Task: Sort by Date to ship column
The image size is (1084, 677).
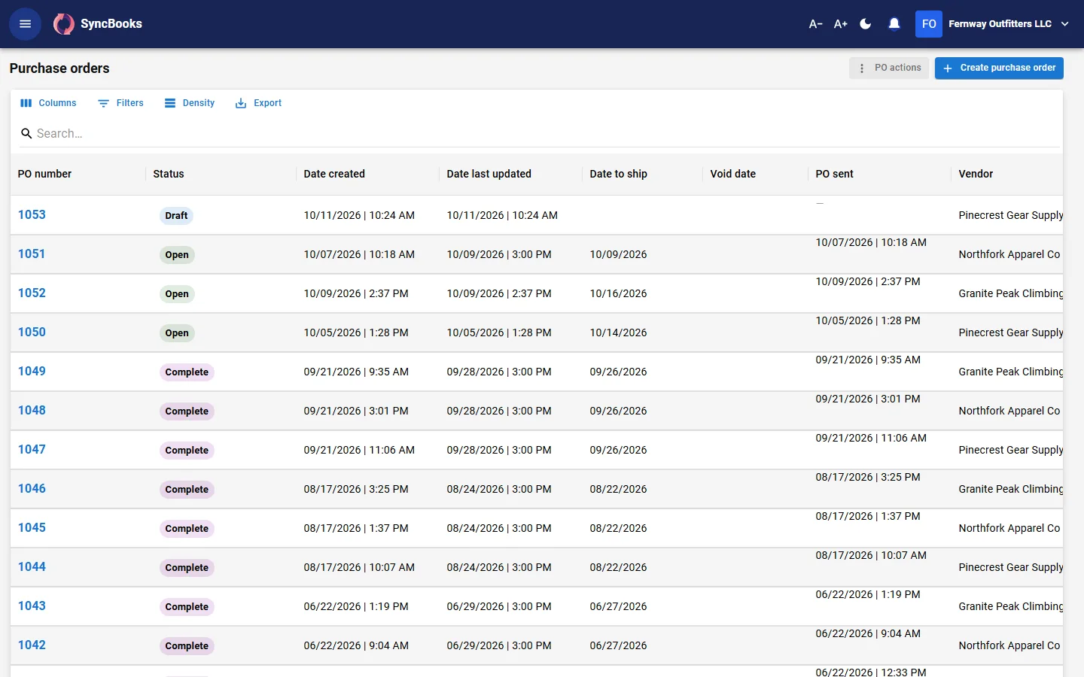Action: coord(619,174)
